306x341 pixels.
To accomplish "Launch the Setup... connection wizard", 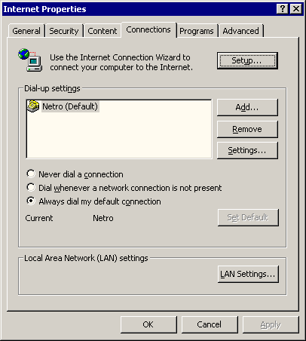I will (247, 60).
